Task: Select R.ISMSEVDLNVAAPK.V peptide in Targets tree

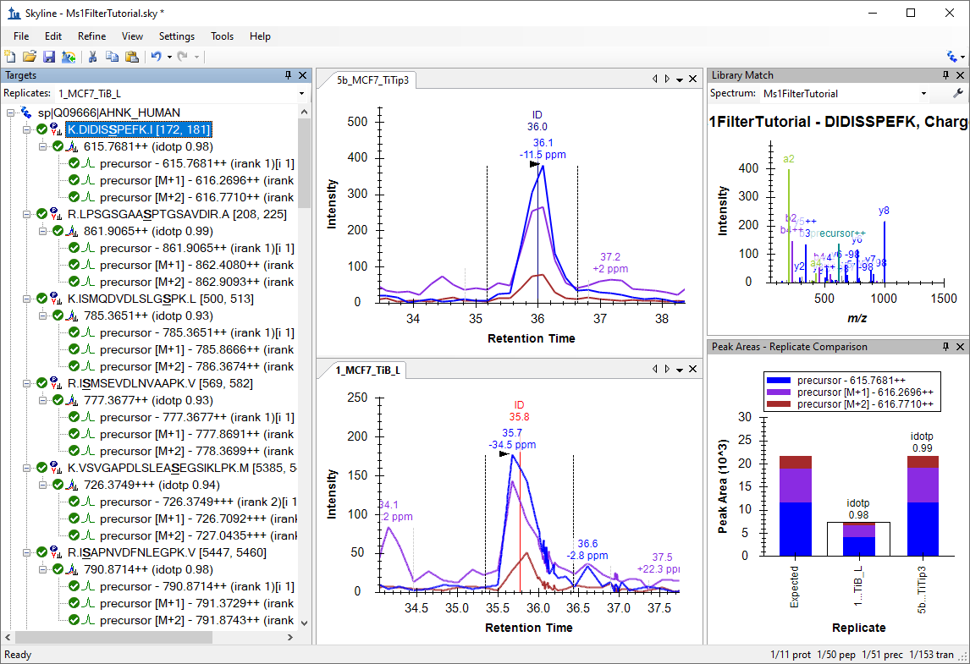Action: coord(160,383)
